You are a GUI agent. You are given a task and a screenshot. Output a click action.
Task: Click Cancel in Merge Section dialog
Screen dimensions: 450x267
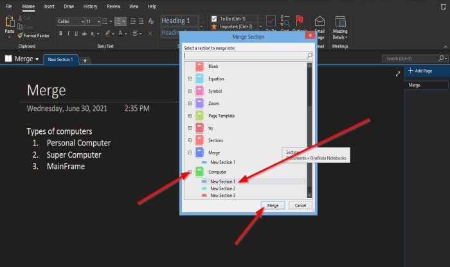[x=300, y=206]
